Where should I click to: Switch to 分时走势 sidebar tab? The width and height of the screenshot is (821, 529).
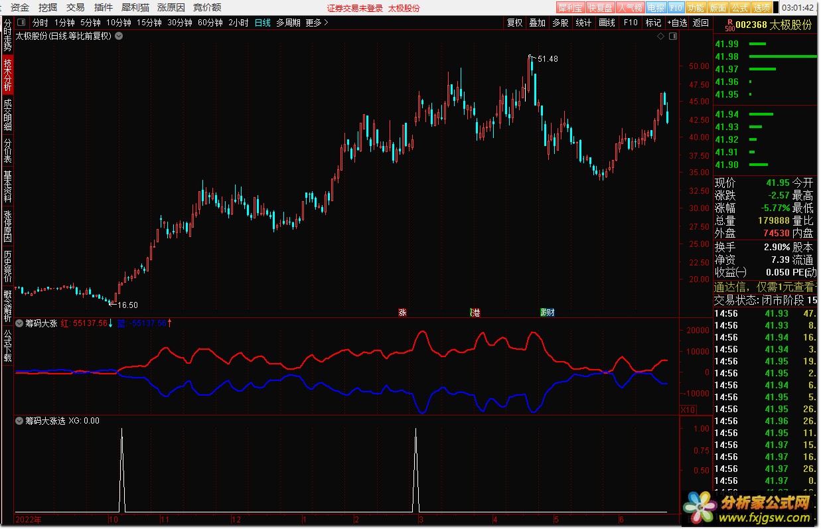point(7,37)
